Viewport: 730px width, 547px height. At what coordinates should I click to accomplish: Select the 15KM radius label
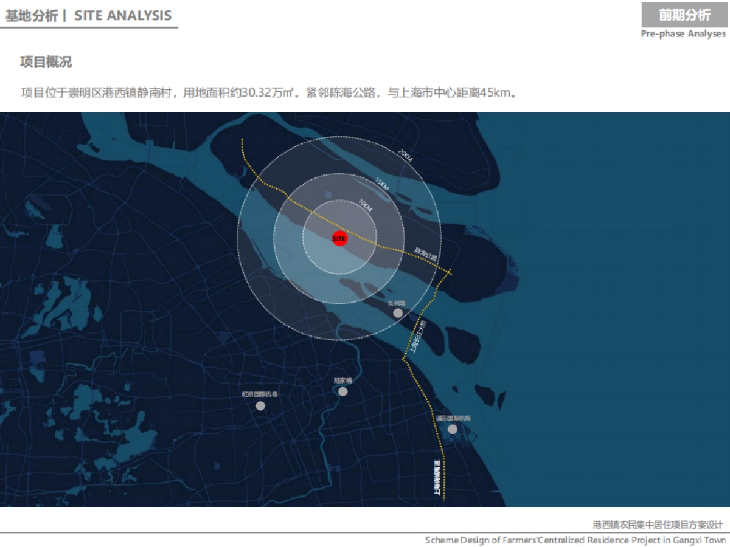pyautogui.click(x=382, y=184)
